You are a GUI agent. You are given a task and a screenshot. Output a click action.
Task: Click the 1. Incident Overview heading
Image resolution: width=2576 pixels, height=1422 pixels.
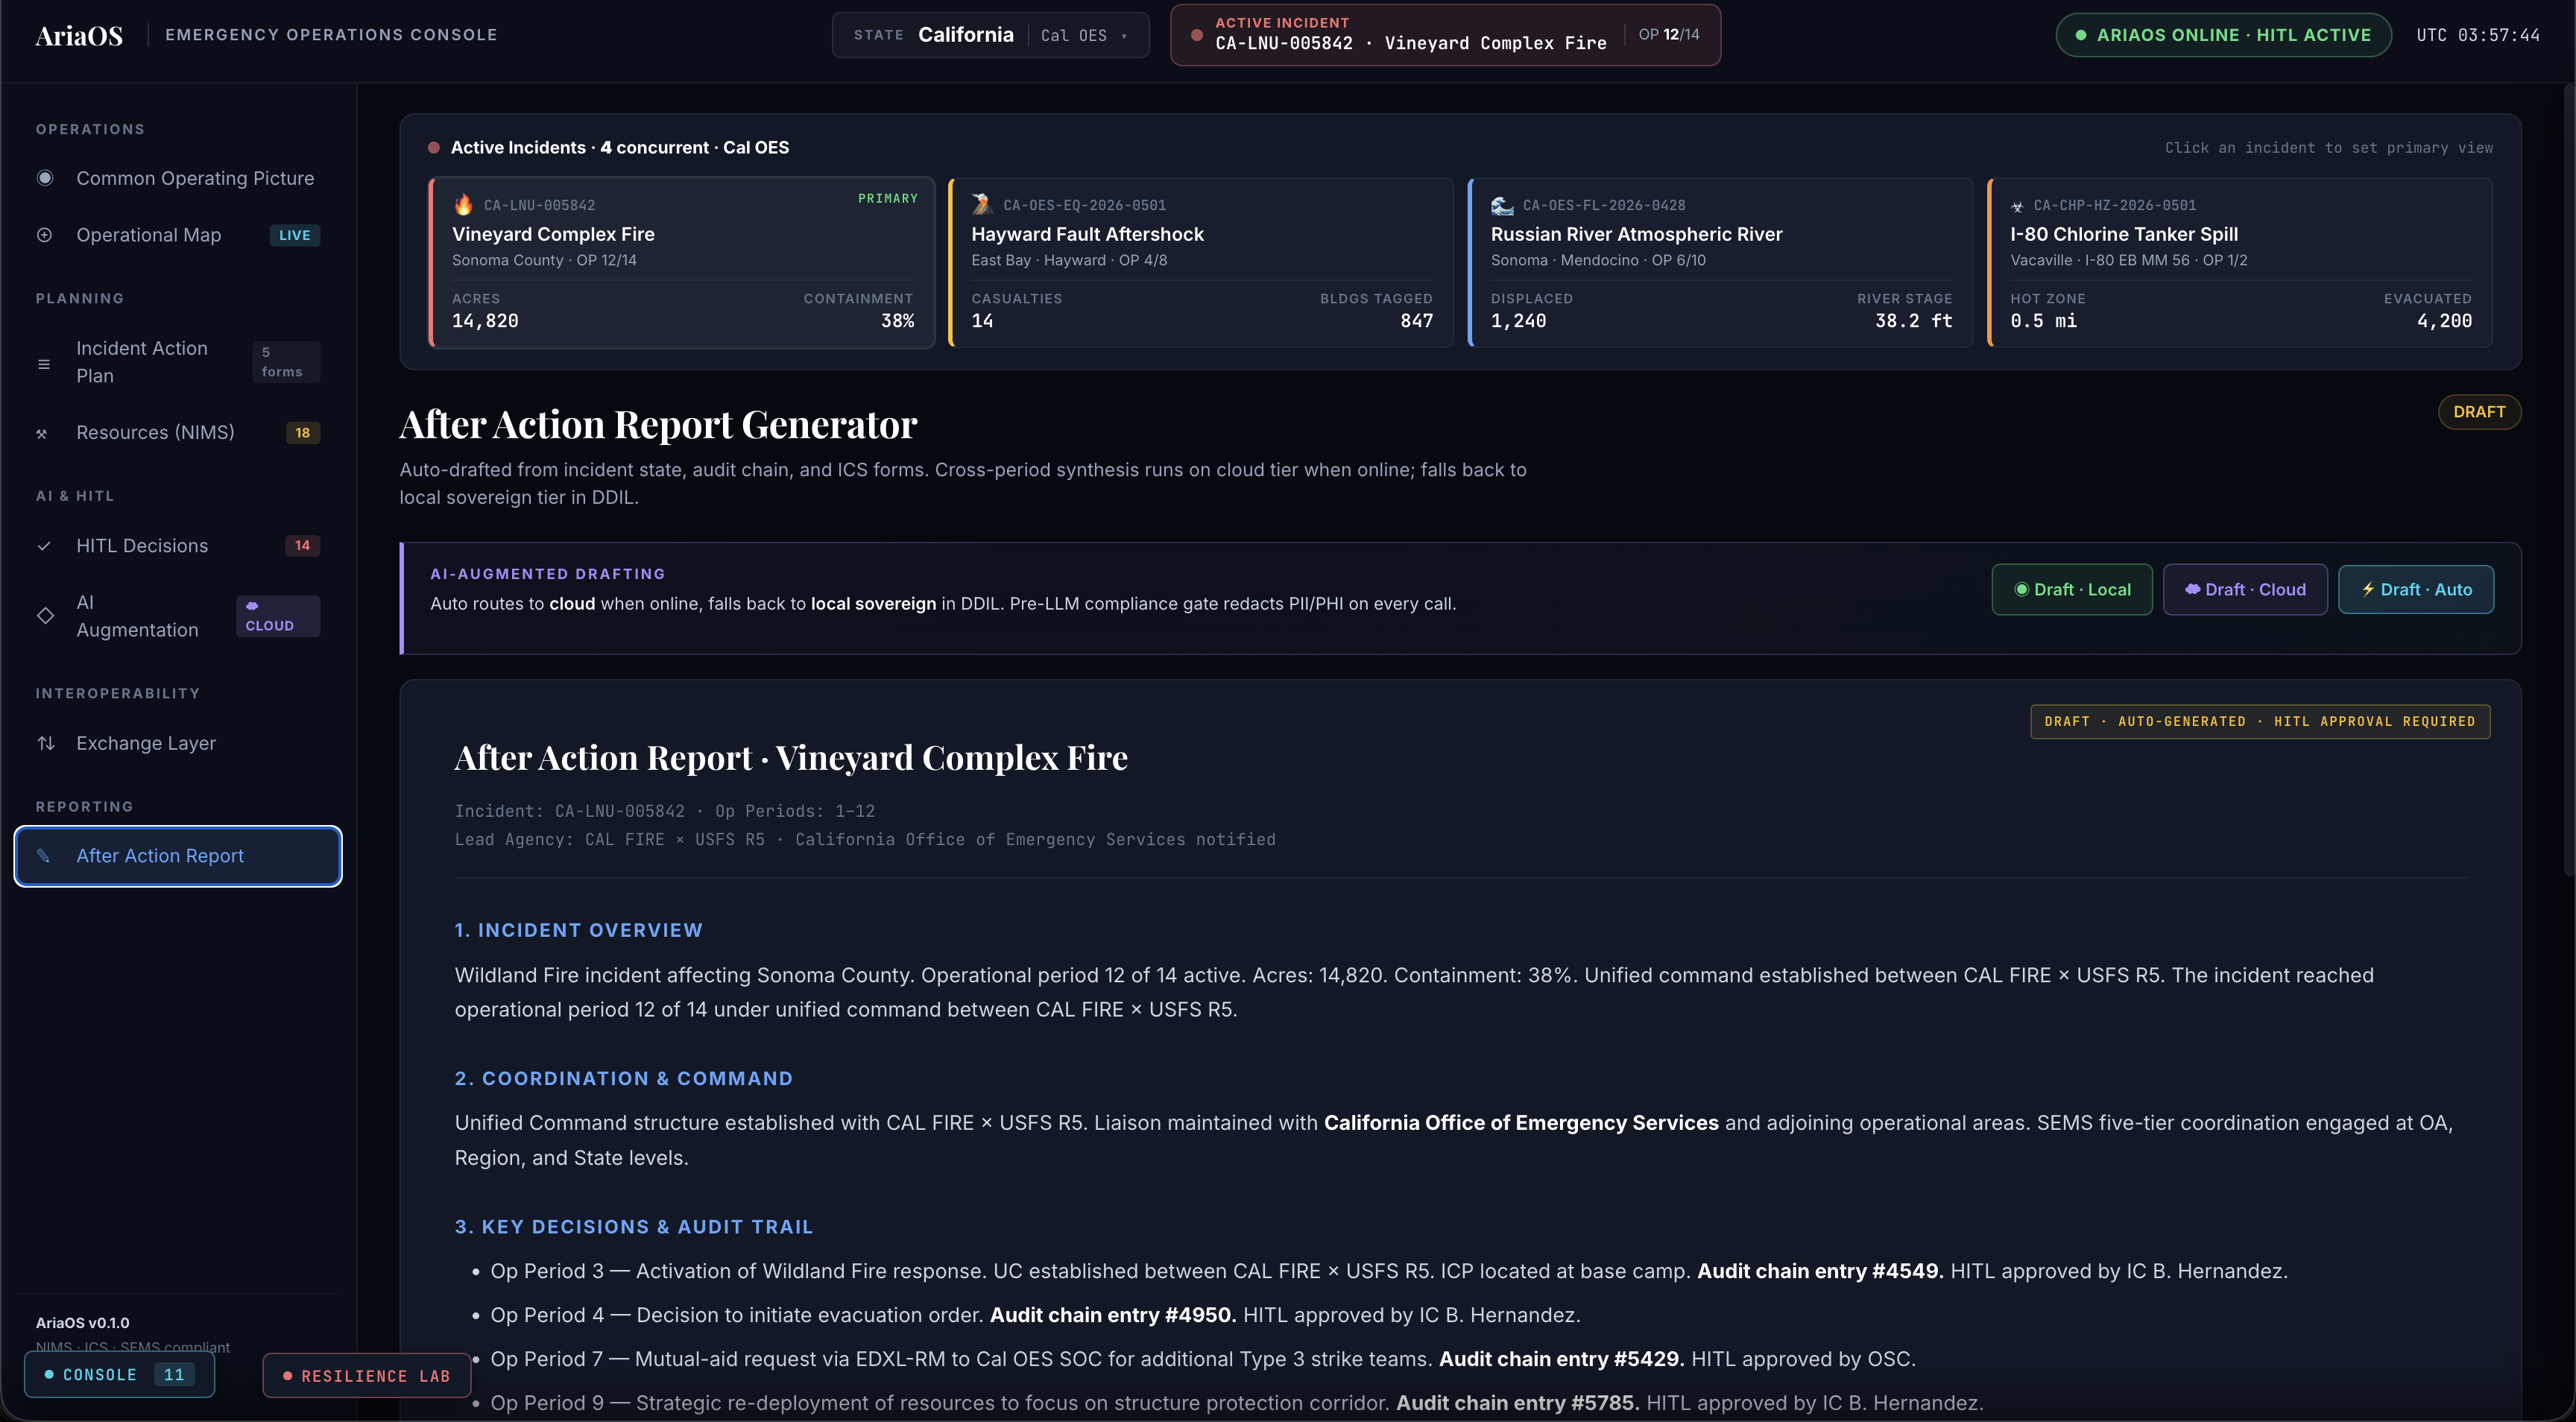click(578, 930)
